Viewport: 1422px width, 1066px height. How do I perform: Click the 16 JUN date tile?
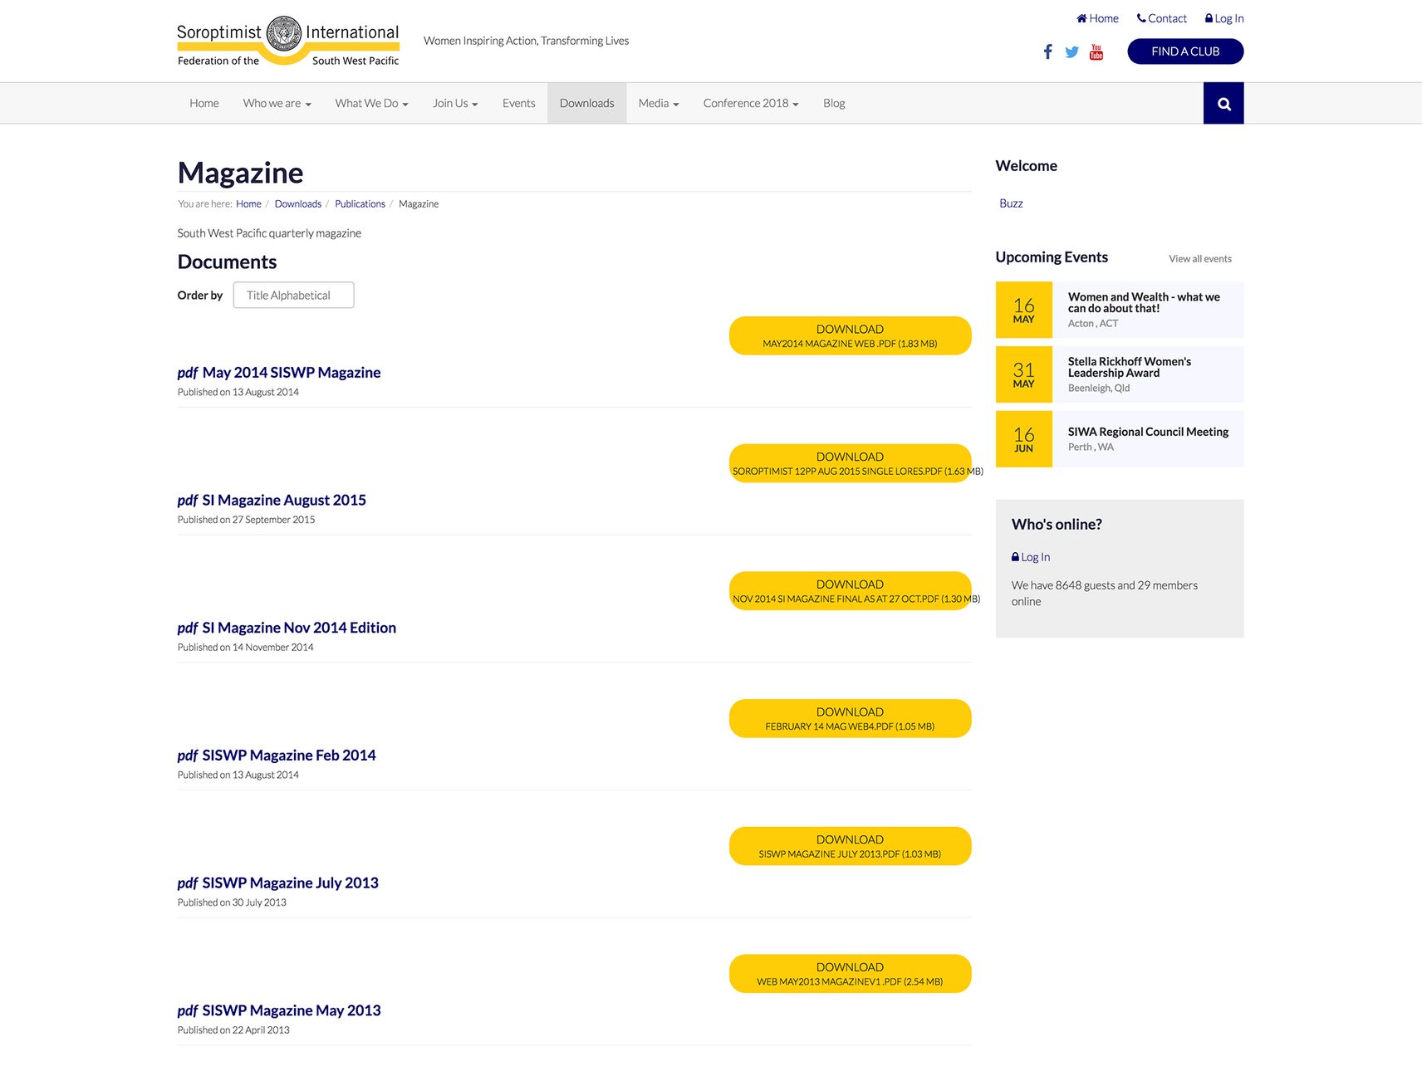tap(1024, 440)
